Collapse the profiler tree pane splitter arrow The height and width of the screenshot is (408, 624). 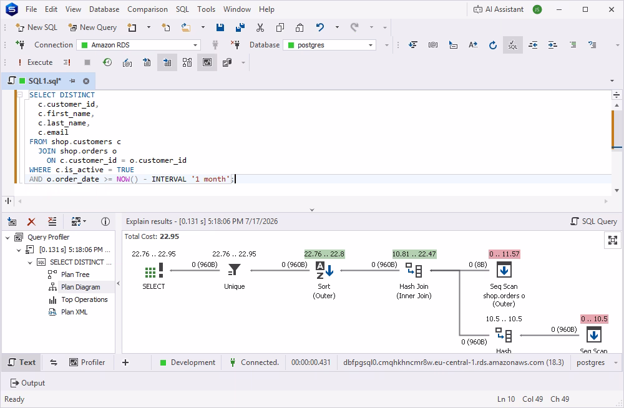pyautogui.click(x=118, y=283)
